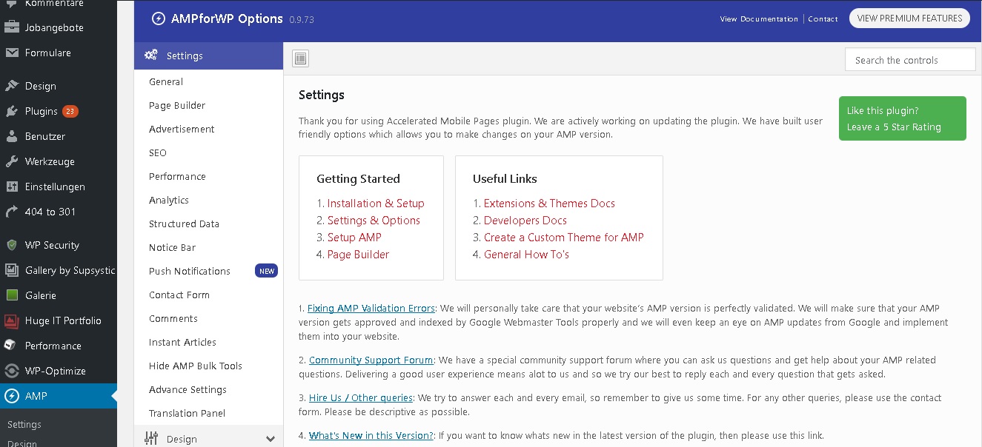The image size is (982, 447).
Task: Click the Einstellungen sliders icon
Action: 12,186
